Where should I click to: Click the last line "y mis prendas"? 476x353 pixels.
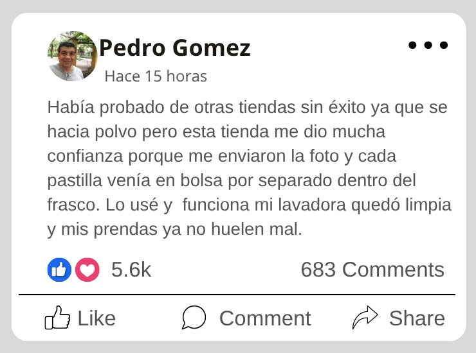point(174,230)
